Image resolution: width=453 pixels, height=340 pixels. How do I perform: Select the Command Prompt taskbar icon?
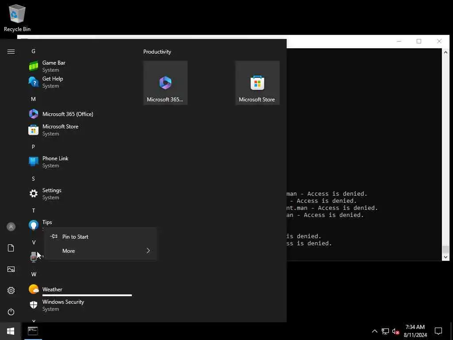(x=33, y=331)
